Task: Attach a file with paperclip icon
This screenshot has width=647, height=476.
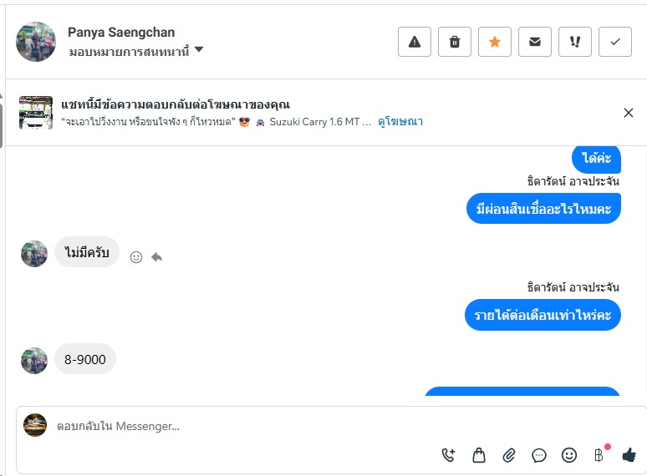Action: click(x=509, y=455)
